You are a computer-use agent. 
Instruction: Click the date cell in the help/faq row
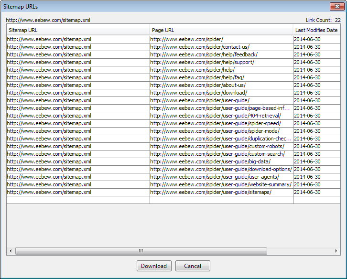tap(317, 77)
